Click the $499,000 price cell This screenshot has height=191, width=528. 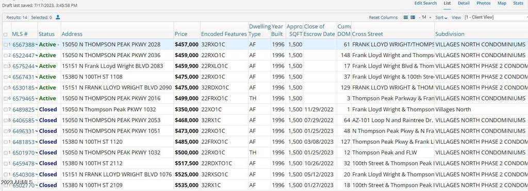187,99
